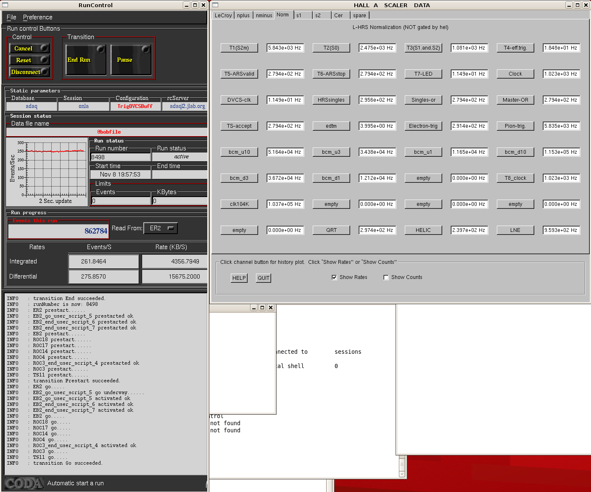Click the bcm_u1 channel button
This screenshot has height=492, width=591.
tap(423, 152)
